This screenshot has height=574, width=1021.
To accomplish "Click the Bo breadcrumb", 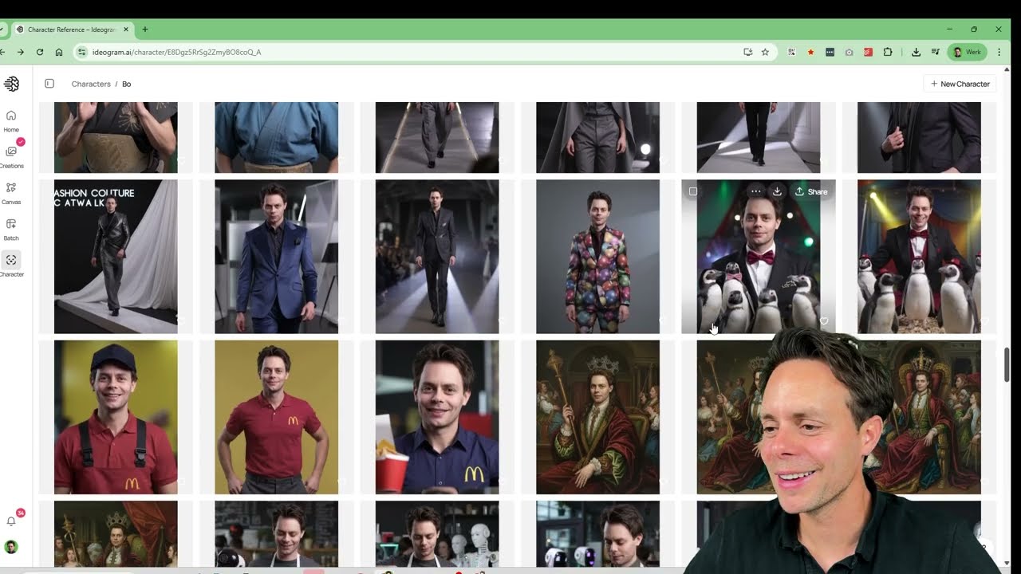I will 126,84.
